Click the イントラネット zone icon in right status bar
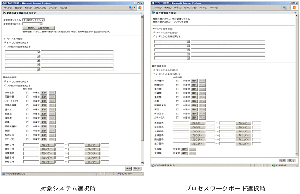300x194 pixels. point(273,165)
